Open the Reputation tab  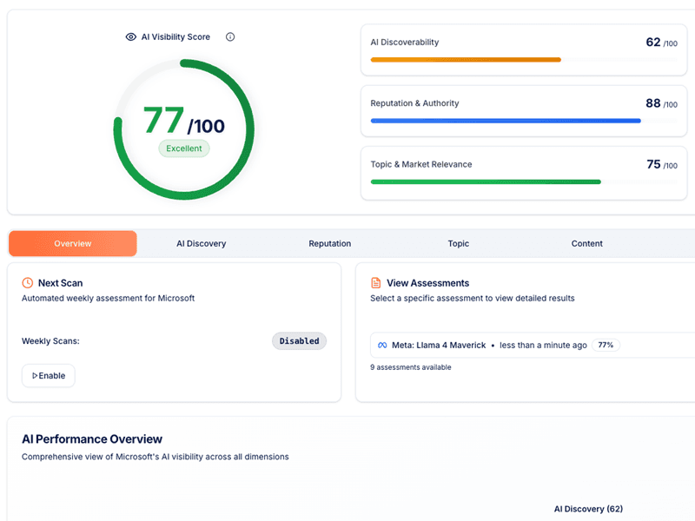coord(329,243)
